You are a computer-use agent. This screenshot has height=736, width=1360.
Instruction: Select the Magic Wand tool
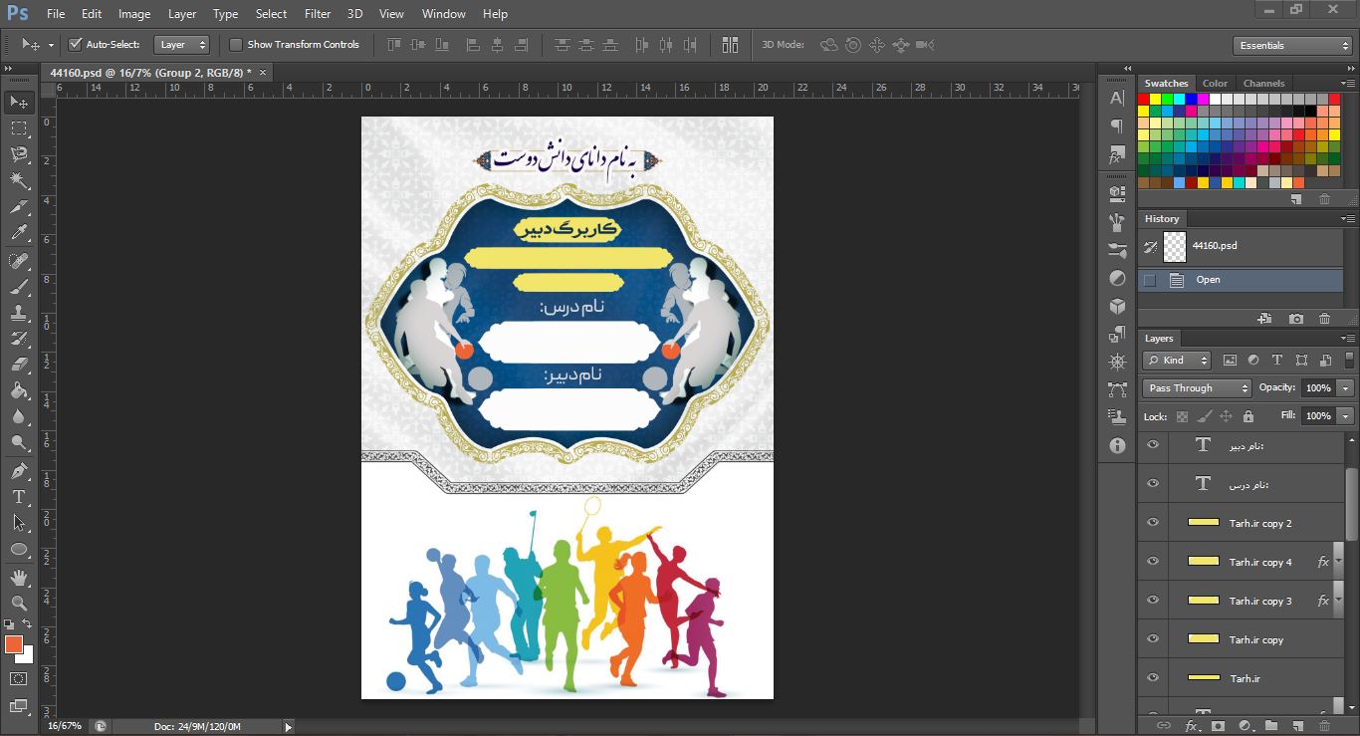point(19,180)
